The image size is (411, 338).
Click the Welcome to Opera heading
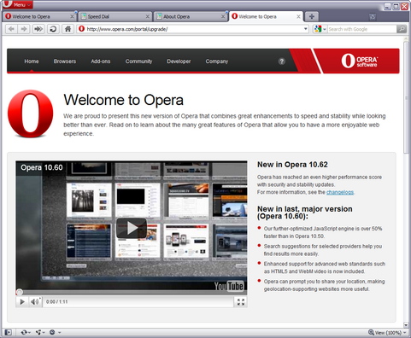(123, 100)
